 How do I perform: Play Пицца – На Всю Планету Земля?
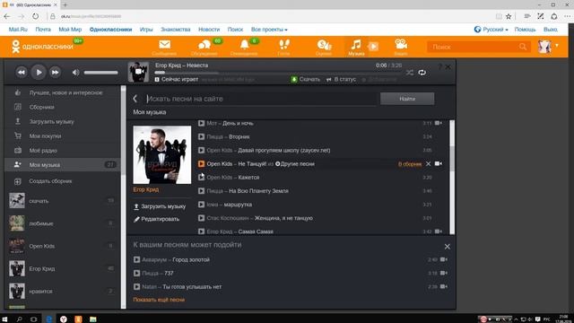click(x=201, y=191)
